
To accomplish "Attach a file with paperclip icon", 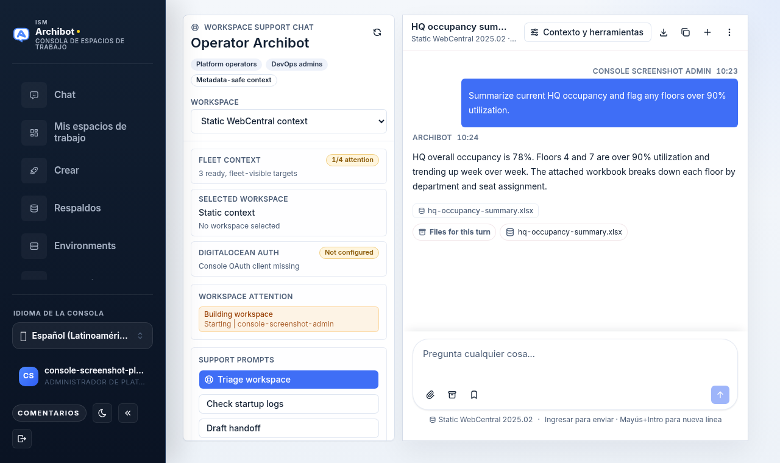I will 430,395.
